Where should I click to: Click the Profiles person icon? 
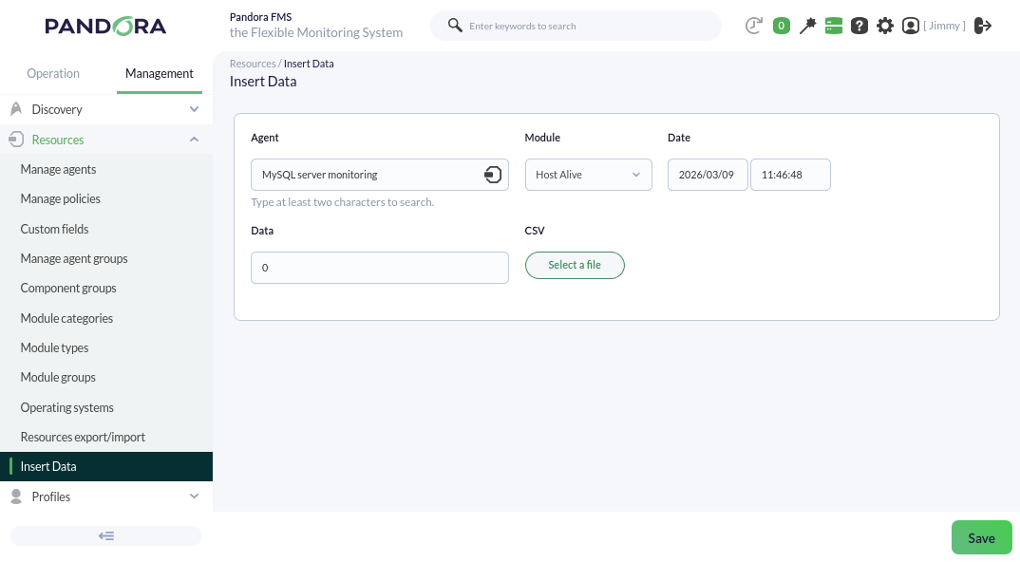(16, 496)
